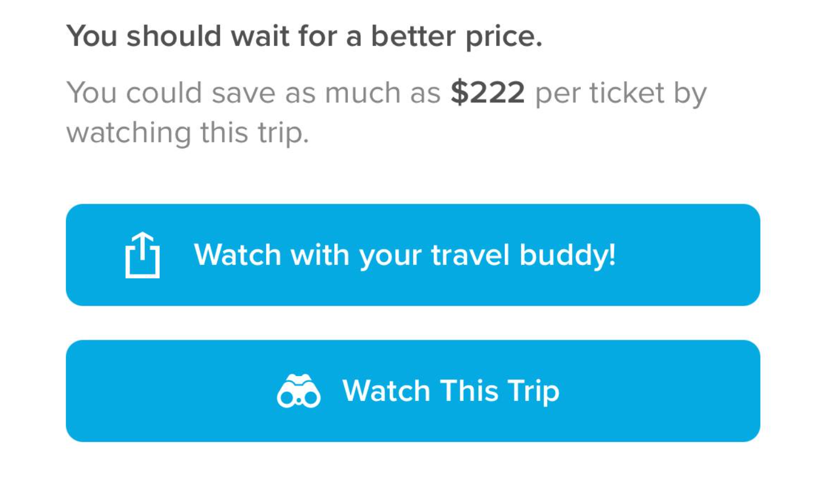
Task: Tap the word "Watch" beside the binoculars
Action: (x=386, y=391)
